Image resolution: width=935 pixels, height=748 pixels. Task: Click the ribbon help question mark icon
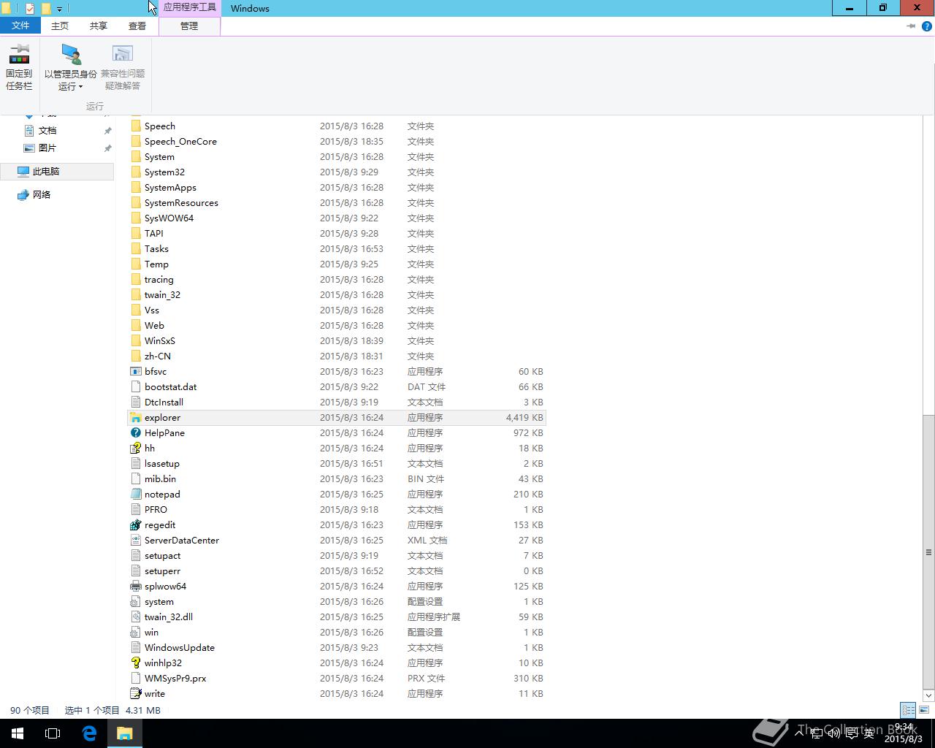tap(926, 26)
